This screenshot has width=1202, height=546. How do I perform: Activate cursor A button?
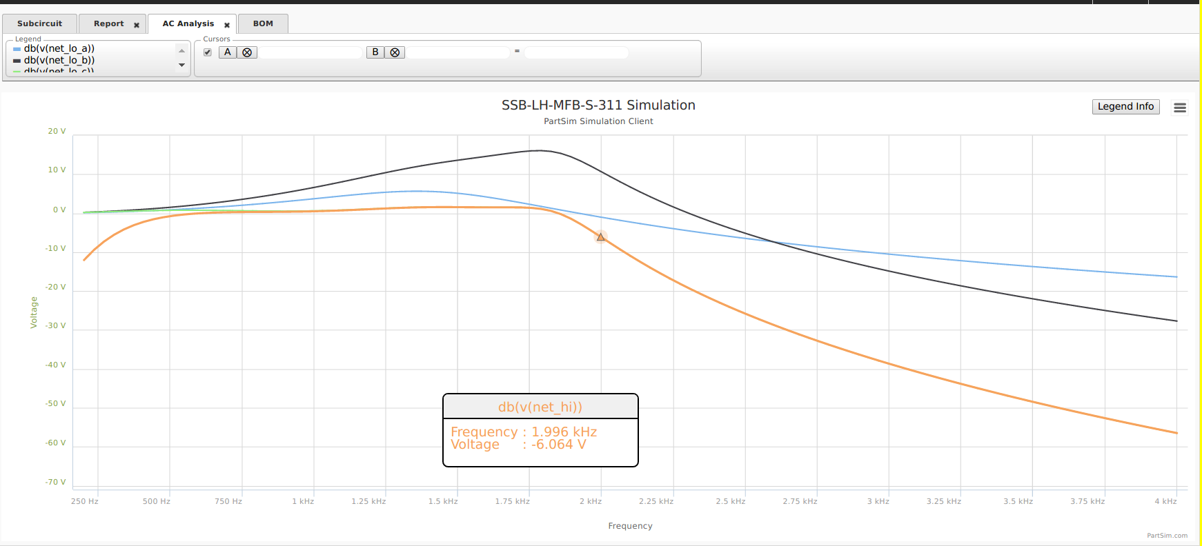click(228, 52)
